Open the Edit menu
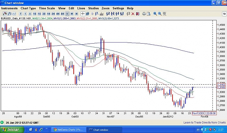This screenshot has width=227, height=133. coord(72,8)
